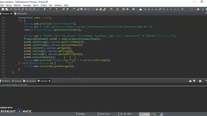
Task: Launch coverage run icon
Action: [50, 9]
